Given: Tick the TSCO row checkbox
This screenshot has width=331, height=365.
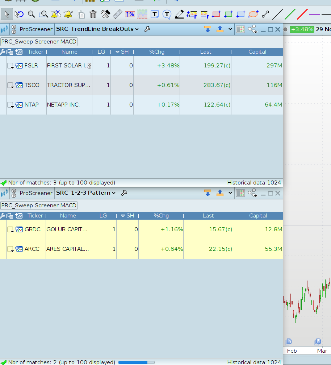Looking at the screenshot, I should pos(10,85).
